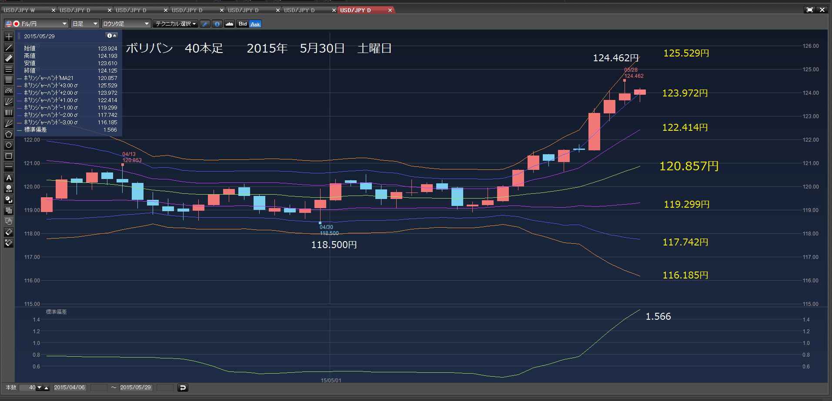Select the crosshair cursor tool
The width and height of the screenshot is (832, 401).
click(x=9, y=36)
